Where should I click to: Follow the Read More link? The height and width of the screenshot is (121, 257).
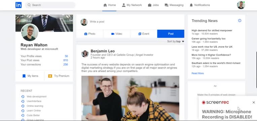tap(197, 73)
